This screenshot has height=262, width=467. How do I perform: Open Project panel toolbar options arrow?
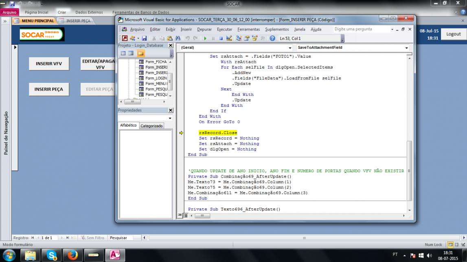click(171, 54)
